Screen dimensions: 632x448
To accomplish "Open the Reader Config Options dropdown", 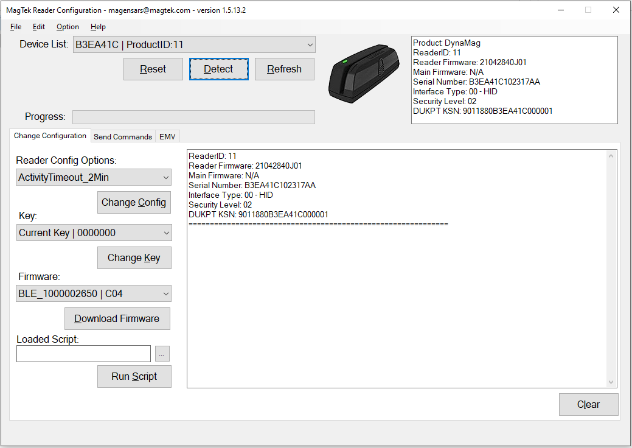I will [94, 177].
